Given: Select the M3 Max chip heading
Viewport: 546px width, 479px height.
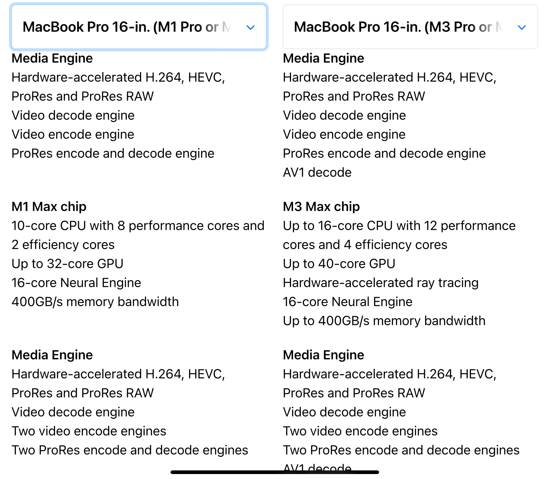Looking at the screenshot, I should click(x=321, y=207).
